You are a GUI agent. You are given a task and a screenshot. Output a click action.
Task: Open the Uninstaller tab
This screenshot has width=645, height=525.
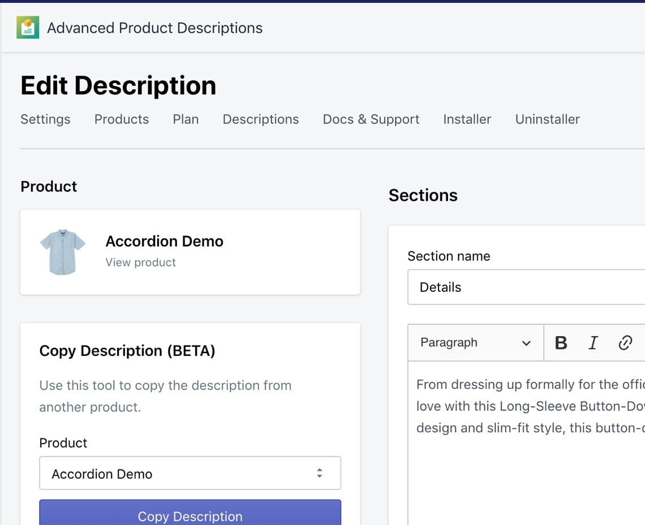547,119
